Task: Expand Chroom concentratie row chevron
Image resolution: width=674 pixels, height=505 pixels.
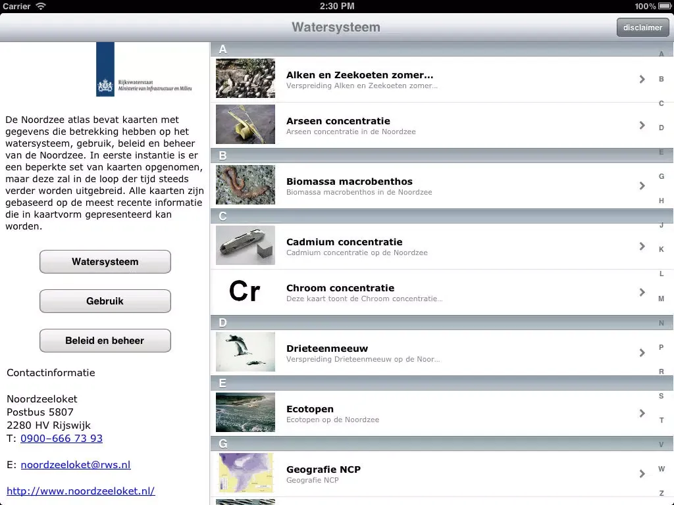Action: point(642,292)
